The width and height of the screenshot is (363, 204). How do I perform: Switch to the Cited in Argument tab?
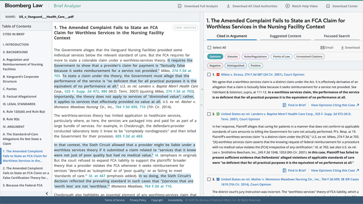pos(232,36)
